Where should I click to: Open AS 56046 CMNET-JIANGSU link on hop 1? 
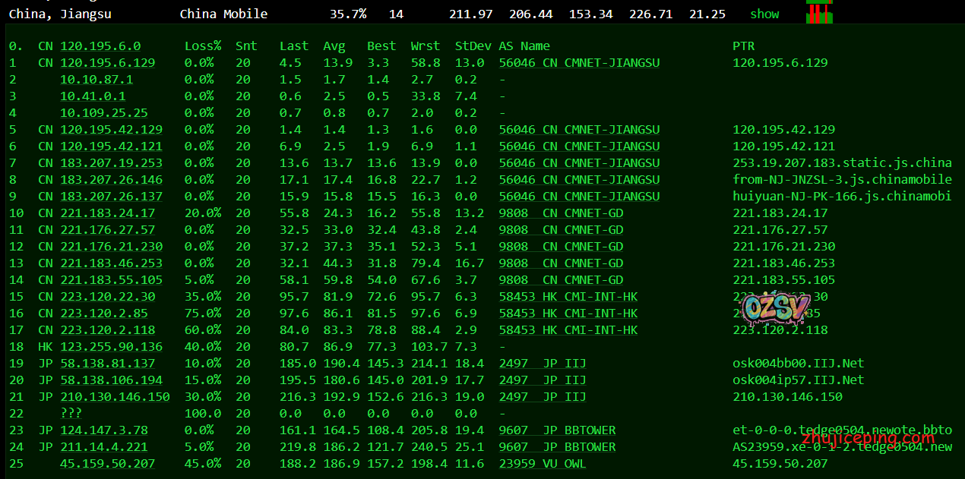(x=579, y=63)
